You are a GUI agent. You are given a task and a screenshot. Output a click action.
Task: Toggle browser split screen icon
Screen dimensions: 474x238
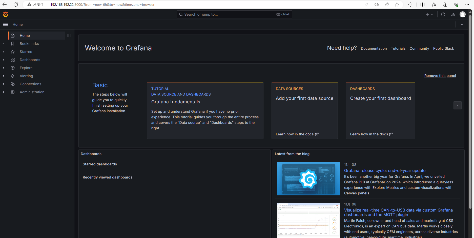coord(423,5)
